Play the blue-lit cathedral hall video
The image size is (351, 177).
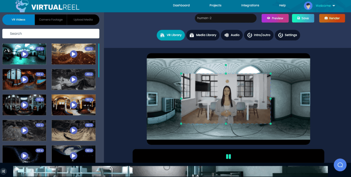click(24, 105)
